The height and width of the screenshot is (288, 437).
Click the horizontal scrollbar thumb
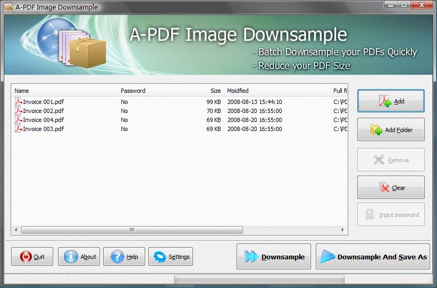point(132,230)
